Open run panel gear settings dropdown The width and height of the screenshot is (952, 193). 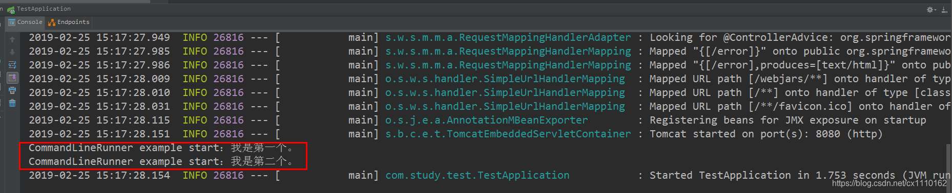click(x=932, y=9)
